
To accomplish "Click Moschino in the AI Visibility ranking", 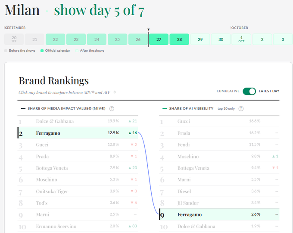I will (x=219, y=156).
